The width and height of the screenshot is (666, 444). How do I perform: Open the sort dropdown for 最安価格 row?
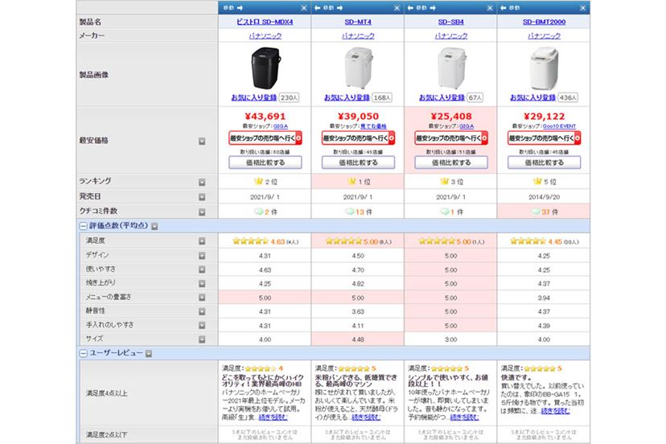[x=202, y=141]
